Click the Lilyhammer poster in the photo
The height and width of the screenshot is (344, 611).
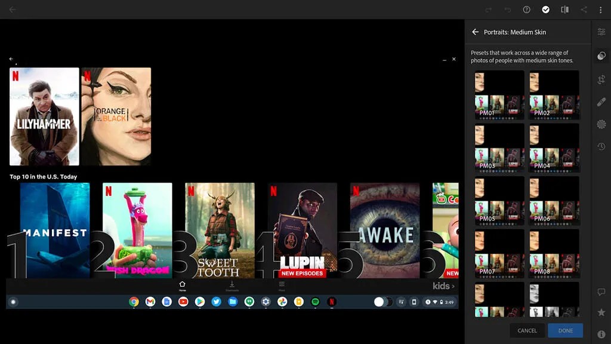(44, 116)
